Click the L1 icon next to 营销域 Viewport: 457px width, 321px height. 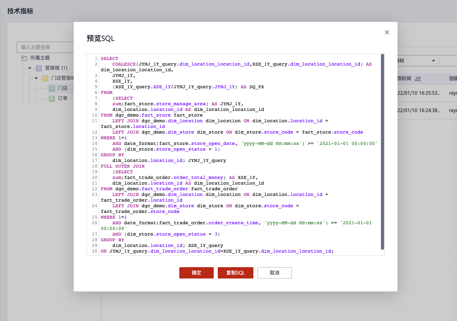tap(39, 68)
